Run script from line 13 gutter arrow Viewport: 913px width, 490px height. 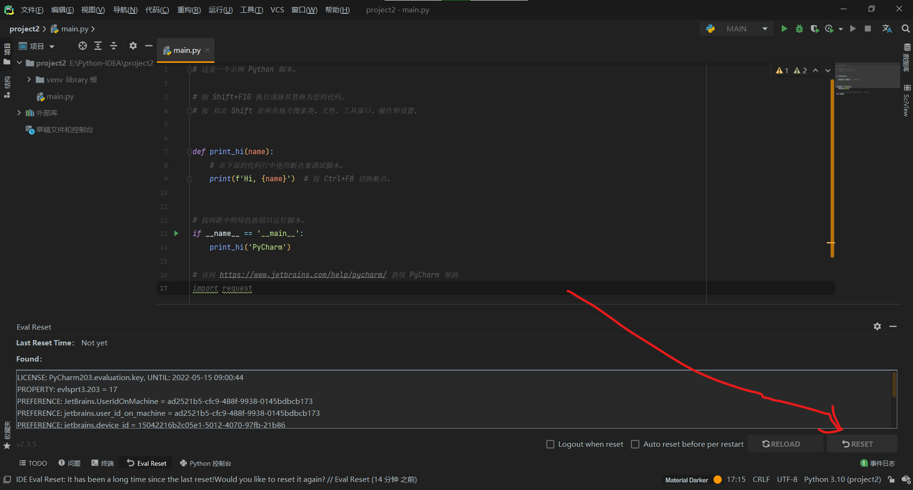[x=176, y=234]
